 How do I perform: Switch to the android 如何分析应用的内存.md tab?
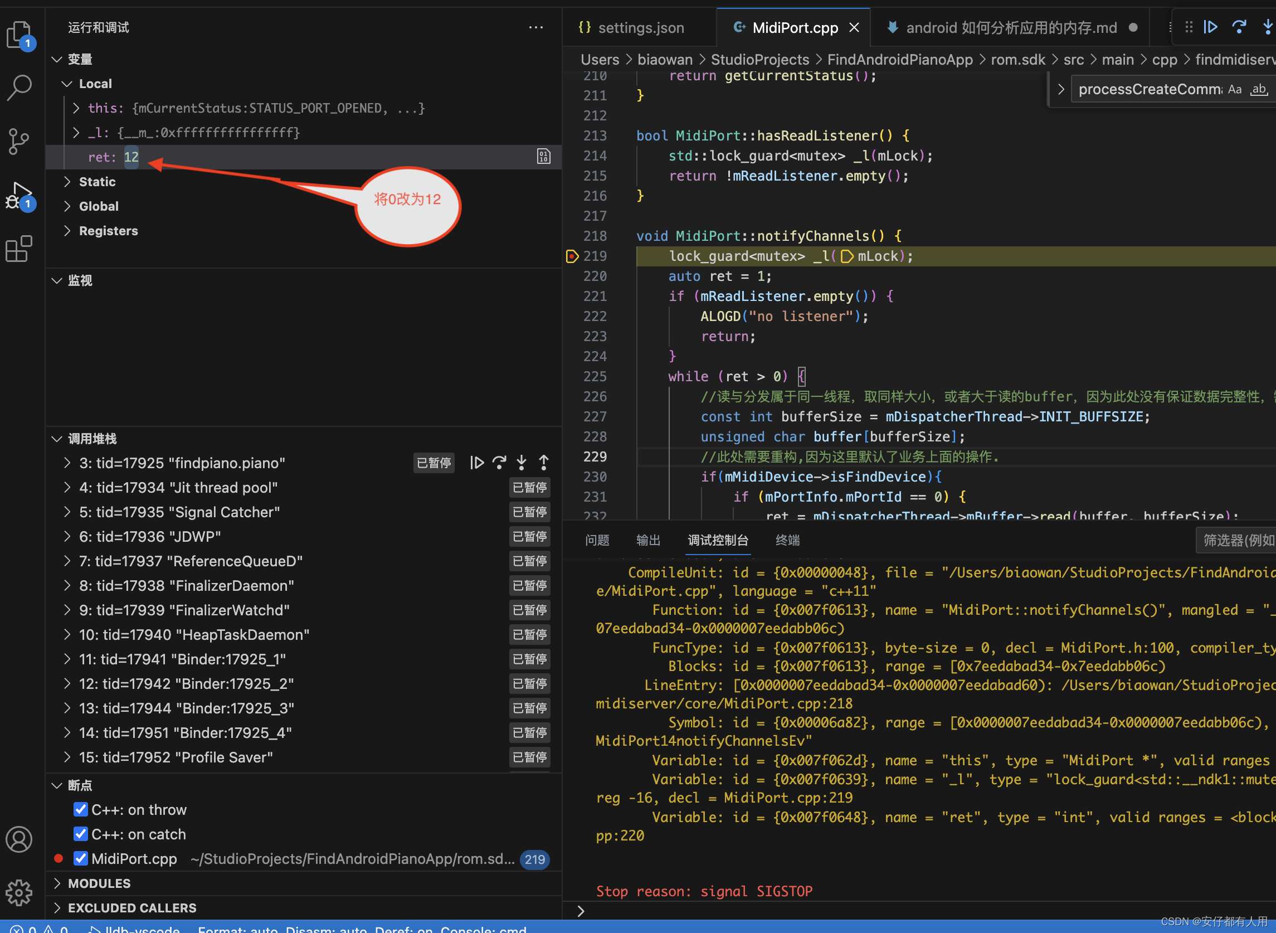point(1011,28)
